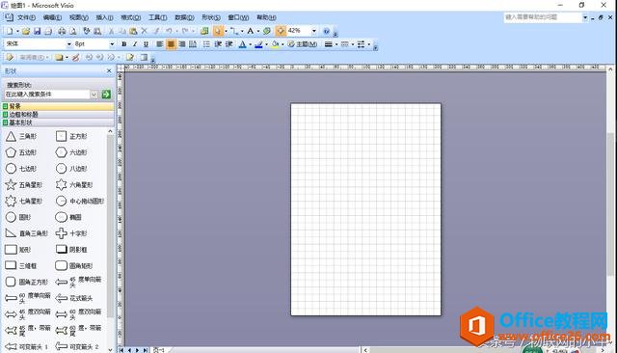This screenshot has height=353, width=617.
Task: Toggle align right formatting
Action: coord(182,44)
